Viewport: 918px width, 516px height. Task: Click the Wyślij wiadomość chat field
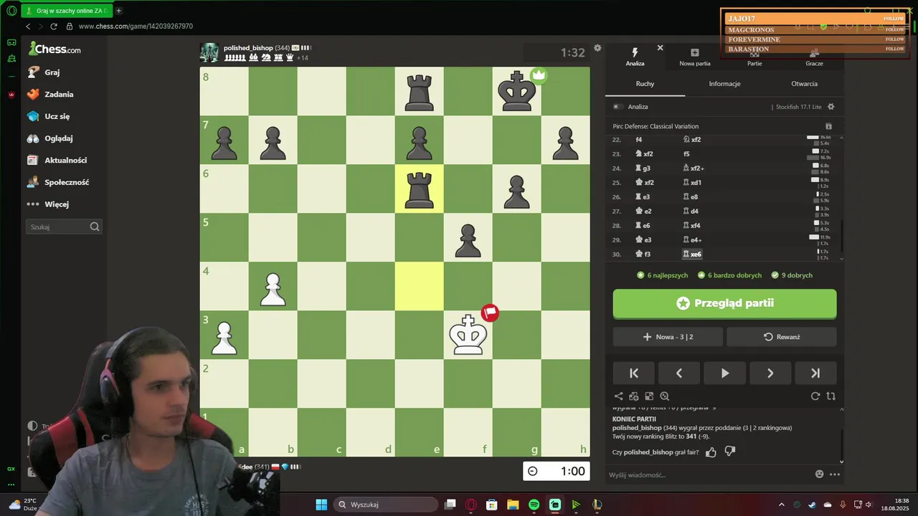[709, 474]
